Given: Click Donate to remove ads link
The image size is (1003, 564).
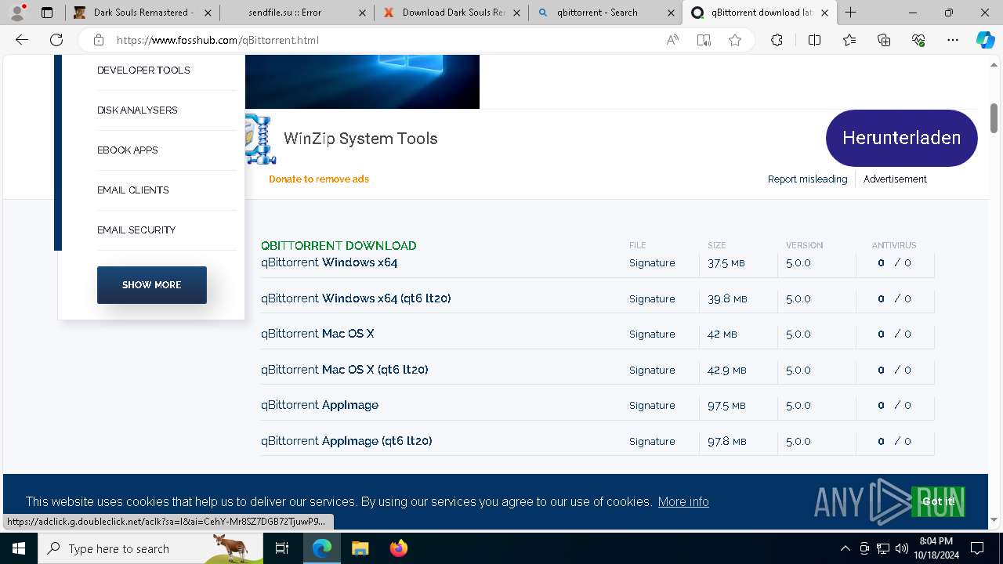Looking at the screenshot, I should (319, 179).
